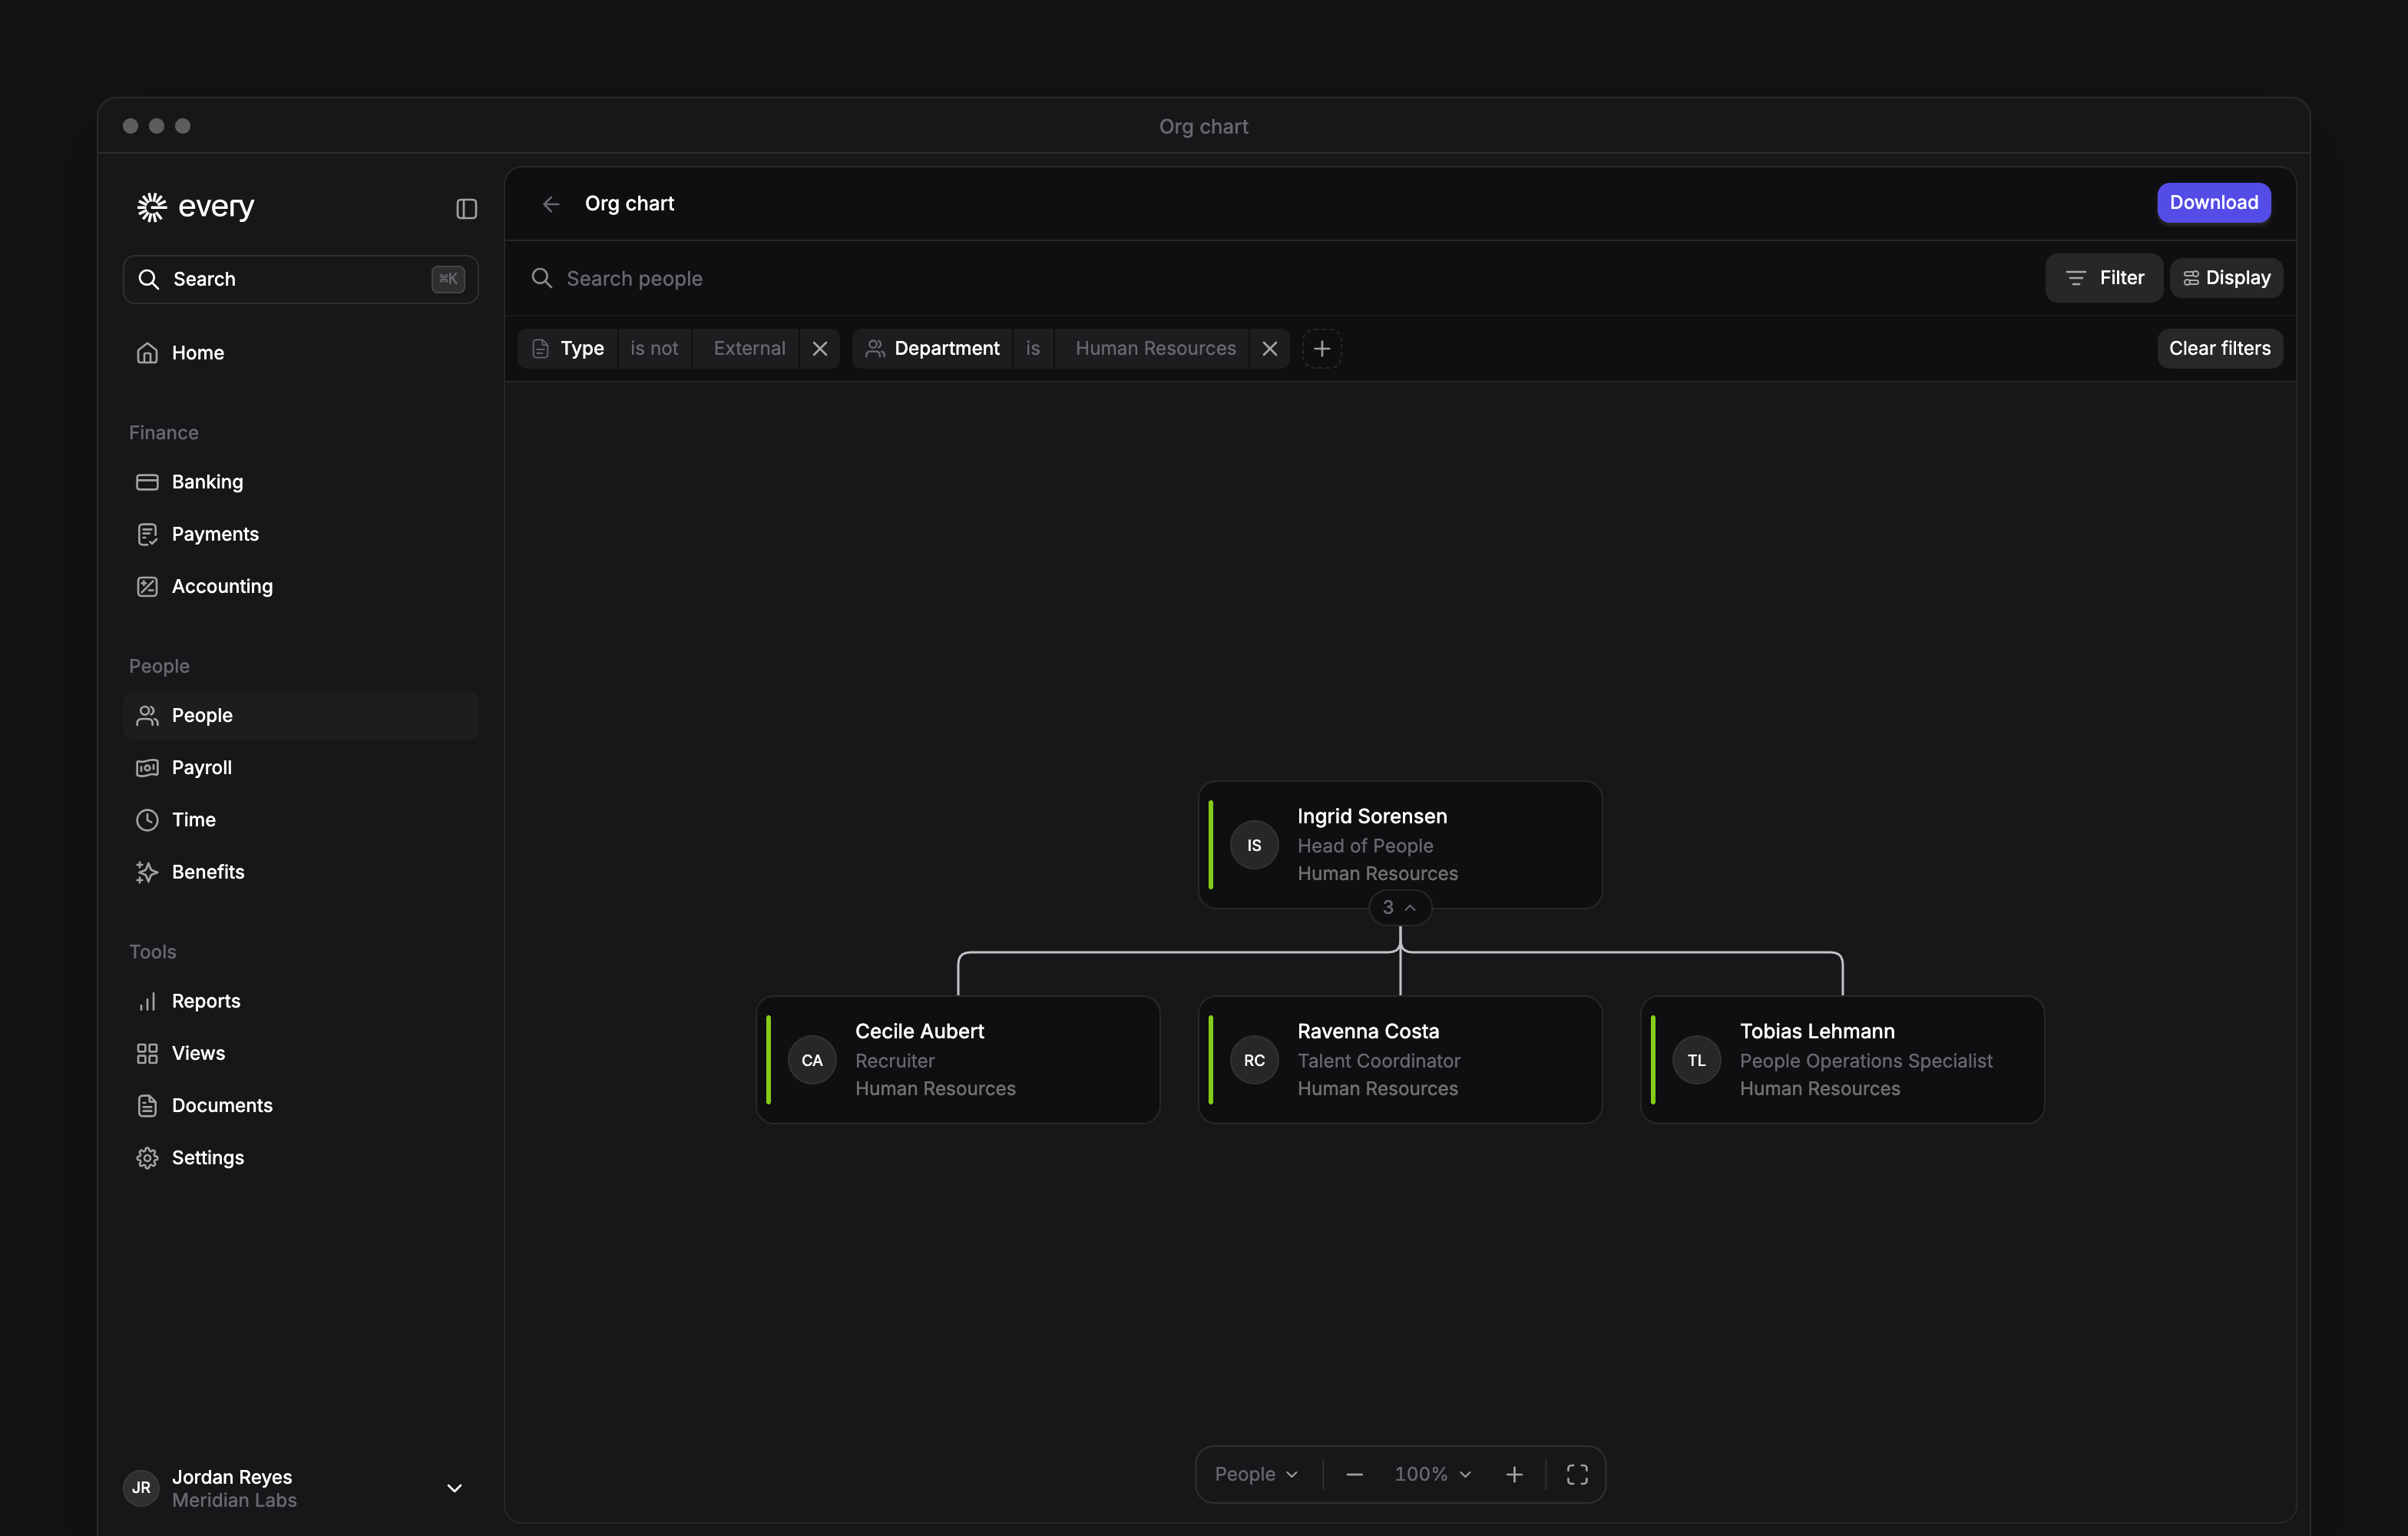Click Clear filters
2408x1536 pixels.
pos(2219,348)
